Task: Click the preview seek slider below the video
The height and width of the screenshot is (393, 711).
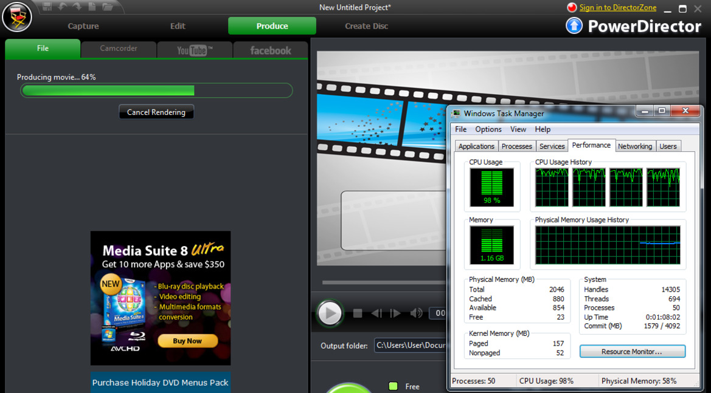Action: (384, 282)
